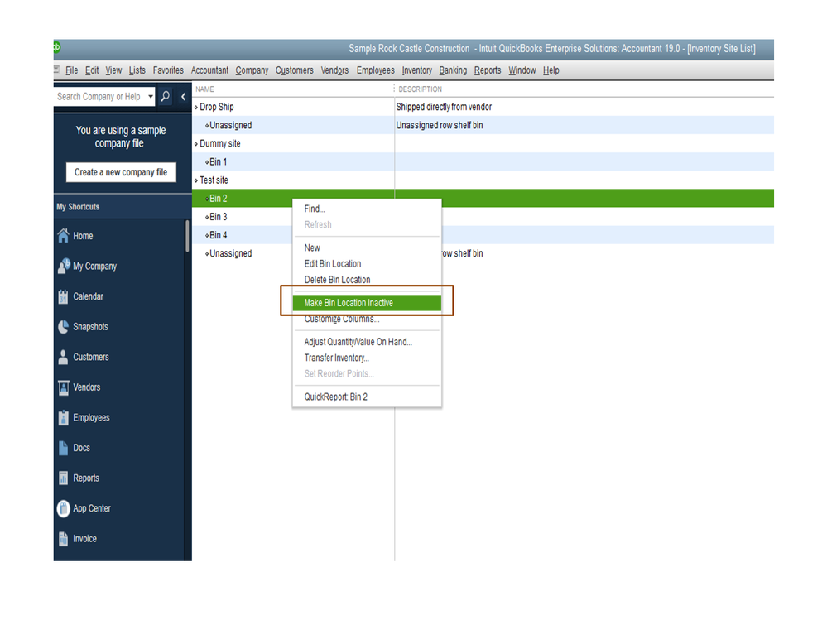Collapse the left shortcuts panel arrow

tap(183, 97)
